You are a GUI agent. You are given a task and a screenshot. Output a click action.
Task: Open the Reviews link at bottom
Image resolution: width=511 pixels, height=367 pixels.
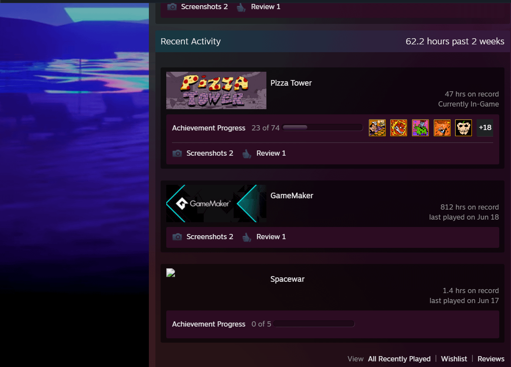pos(491,359)
